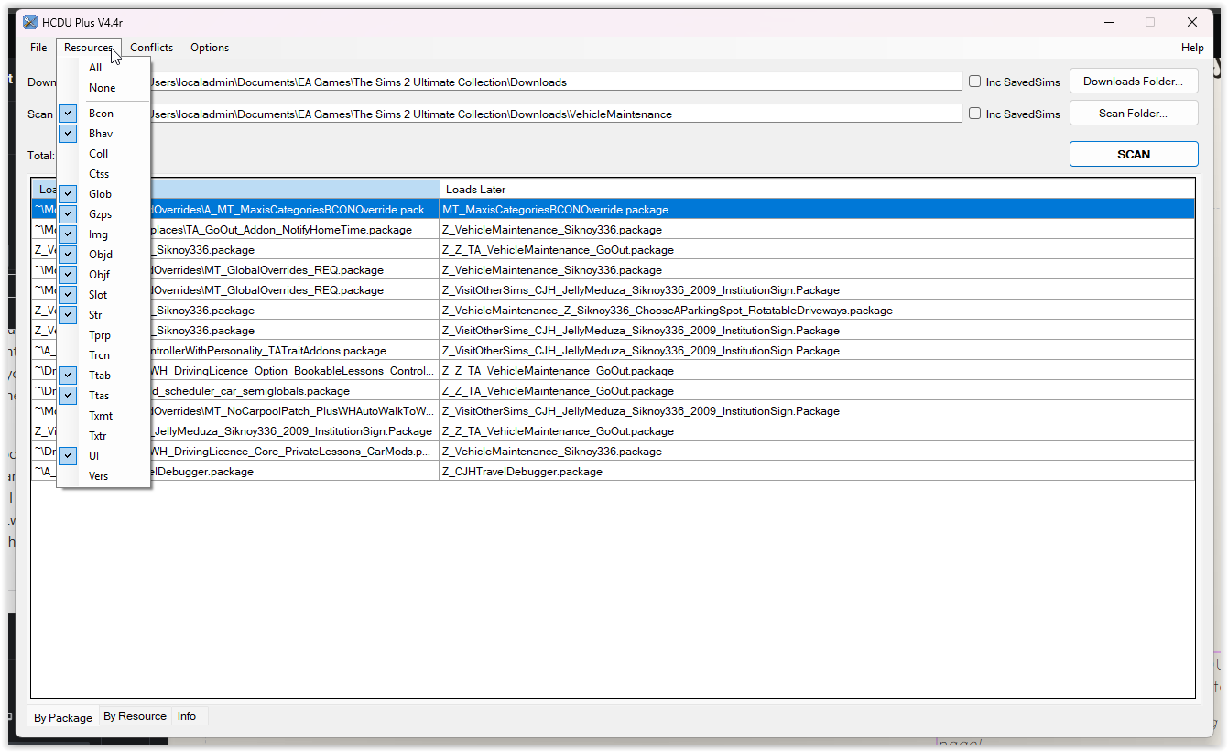Viewport: 1228px width, 752px height.
Task: Open the Conflicts menu
Action: pyautogui.click(x=151, y=47)
